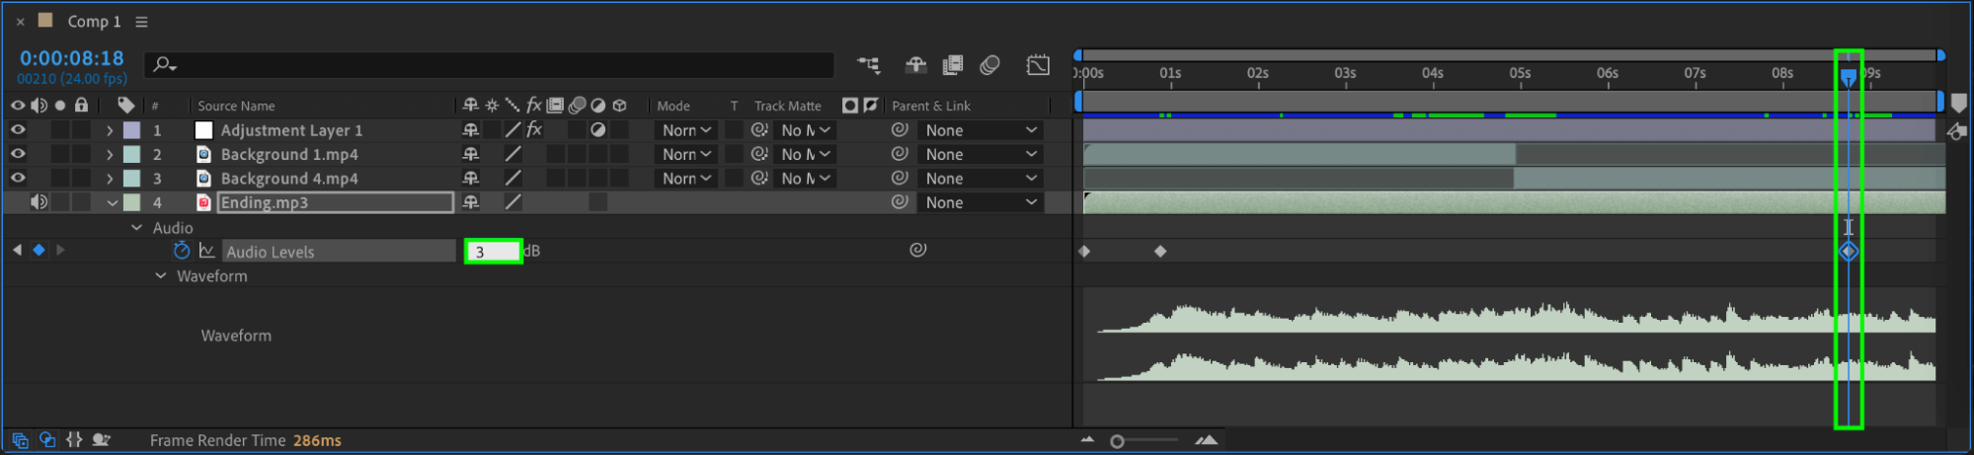This screenshot has height=455, width=1974.
Task: Open the Comp 1 panel menu
Action: 141,22
